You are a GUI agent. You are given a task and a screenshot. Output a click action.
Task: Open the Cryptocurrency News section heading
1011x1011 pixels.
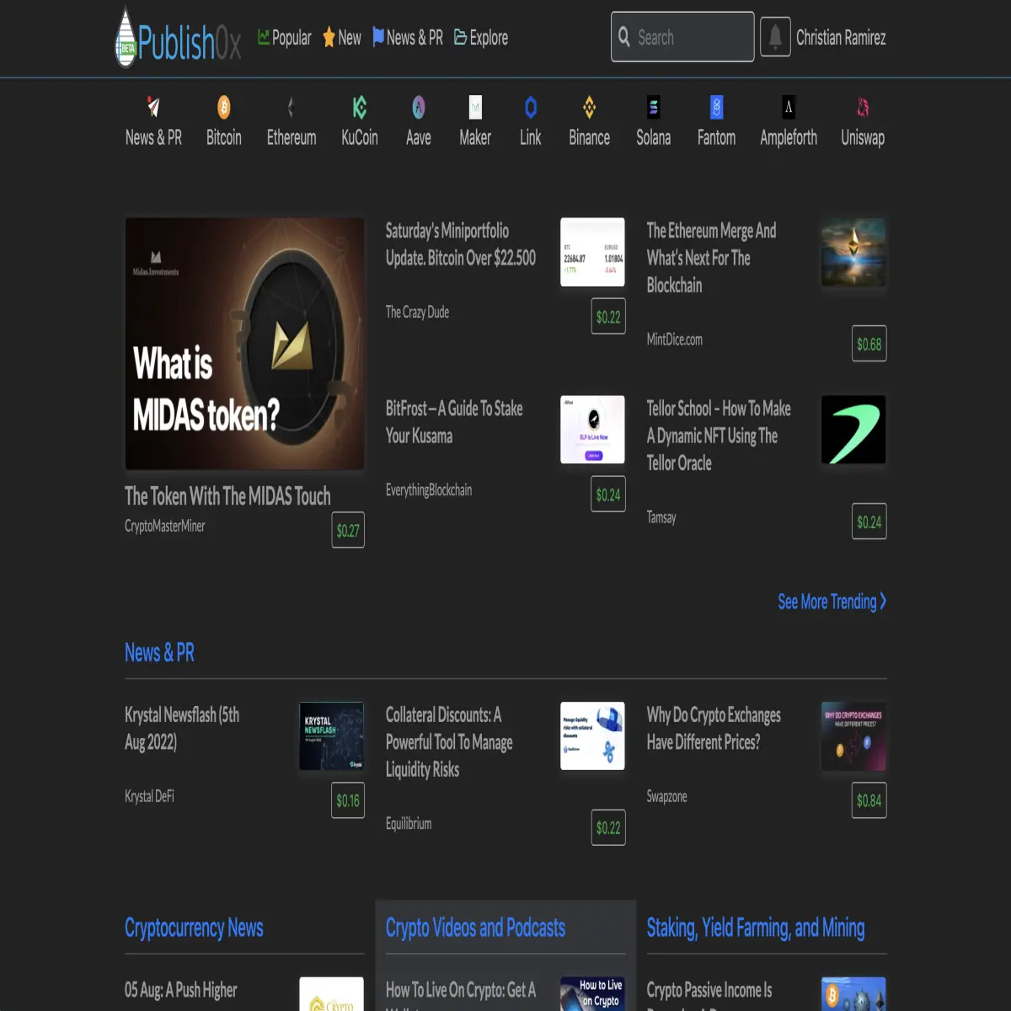coord(194,928)
